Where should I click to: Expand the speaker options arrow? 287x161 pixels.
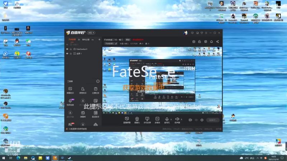(x=182, y=119)
